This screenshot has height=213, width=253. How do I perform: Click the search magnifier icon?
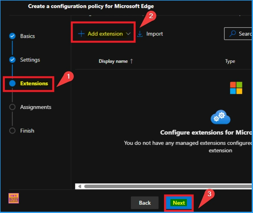[x=232, y=34]
